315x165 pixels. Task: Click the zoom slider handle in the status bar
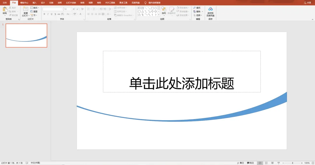pyautogui.click(x=293, y=163)
